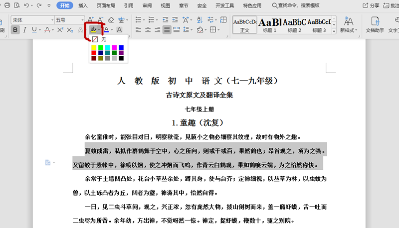Open the 开发工具 tab
The height and width of the screenshot is (228, 399).
pyautogui.click(x=224, y=5)
